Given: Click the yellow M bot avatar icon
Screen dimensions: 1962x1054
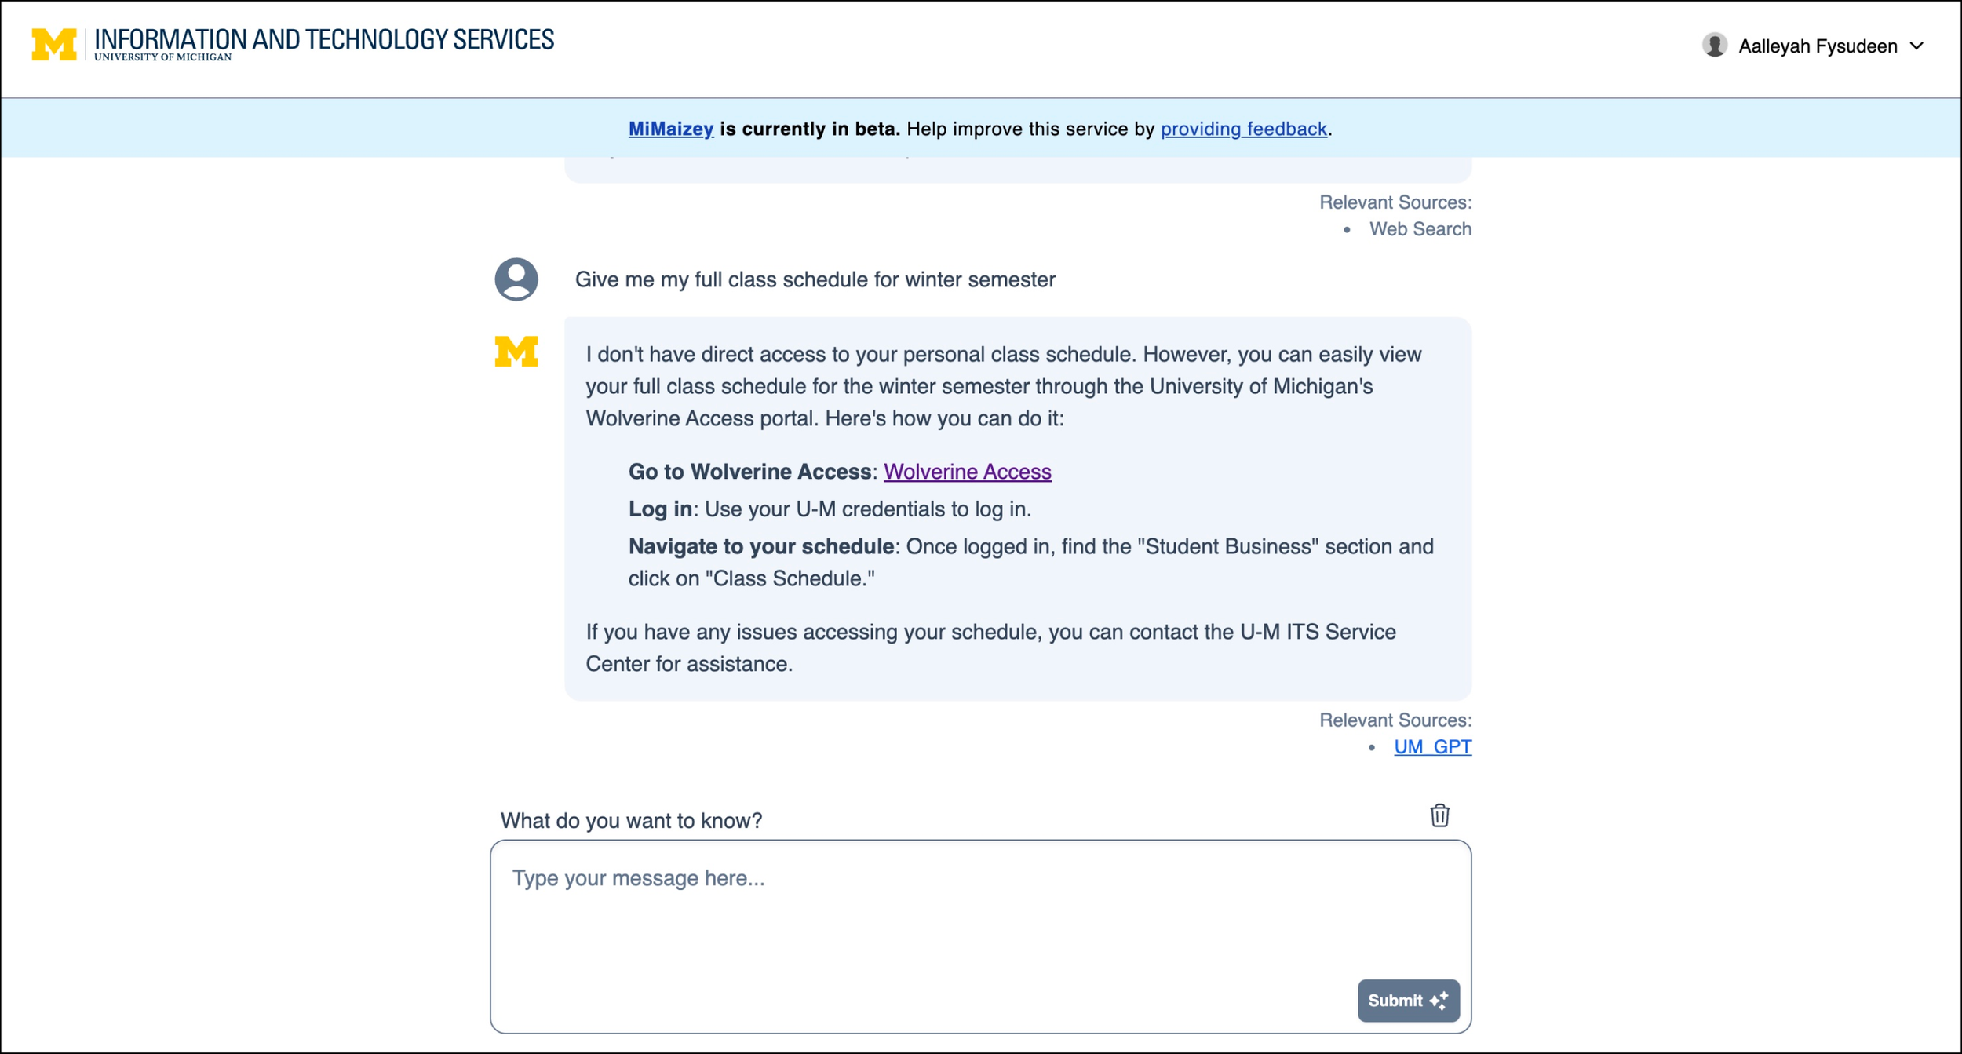Looking at the screenshot, I should (516, 351).
